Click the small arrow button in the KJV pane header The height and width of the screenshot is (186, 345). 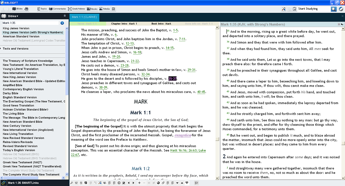click(x=339, y=24)
